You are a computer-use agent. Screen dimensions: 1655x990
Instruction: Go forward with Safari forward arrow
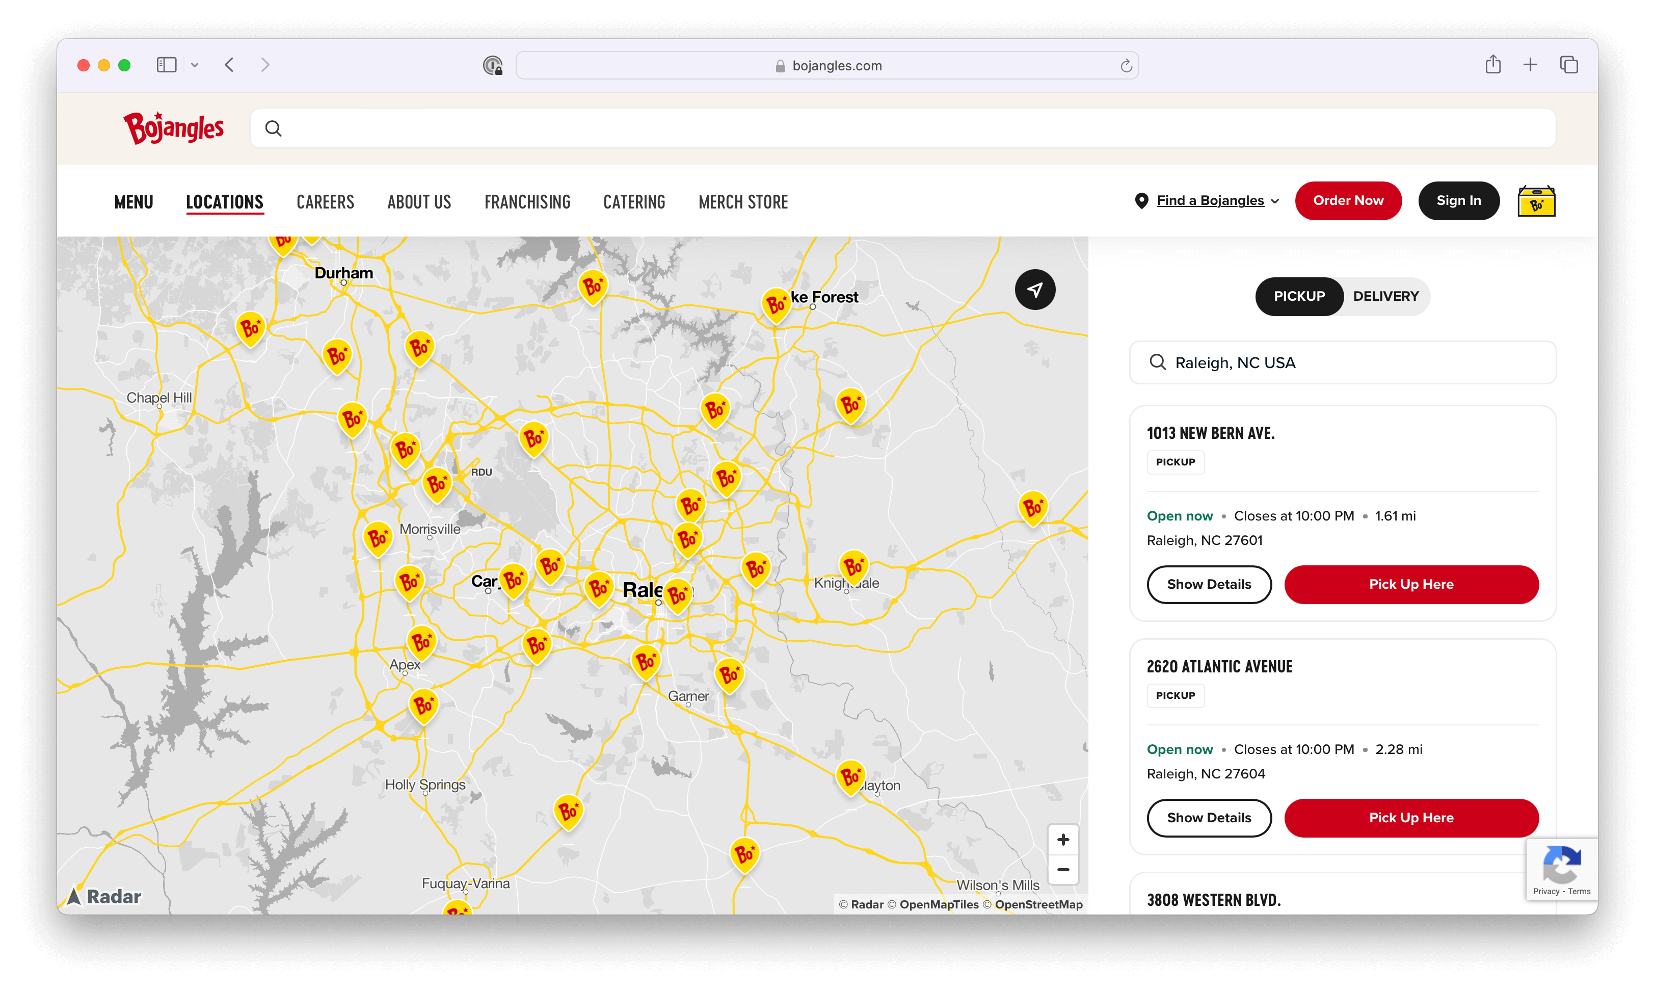pyautogui.click(x=265, y=65)
